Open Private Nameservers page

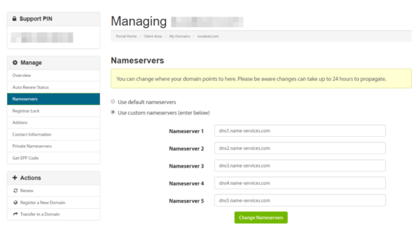[54, 146]
